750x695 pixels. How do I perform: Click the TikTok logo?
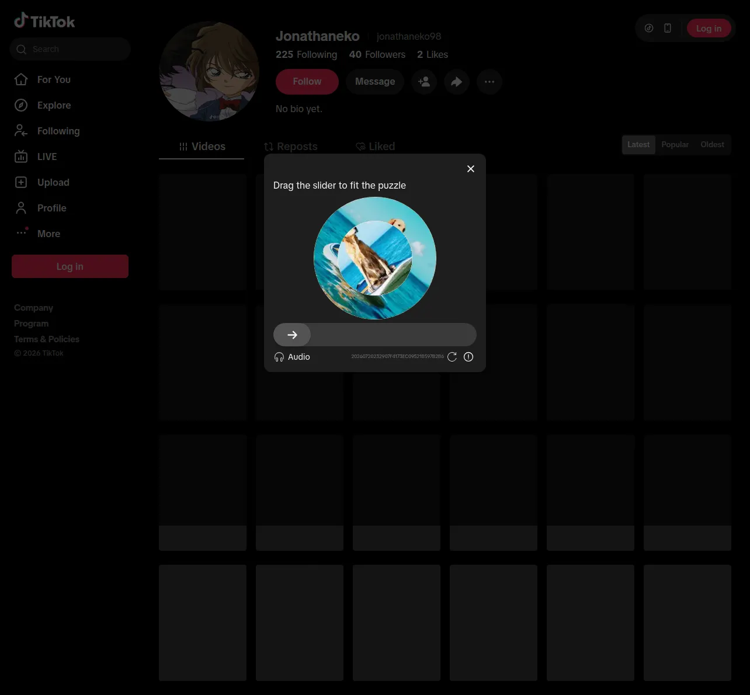[44, 21]
